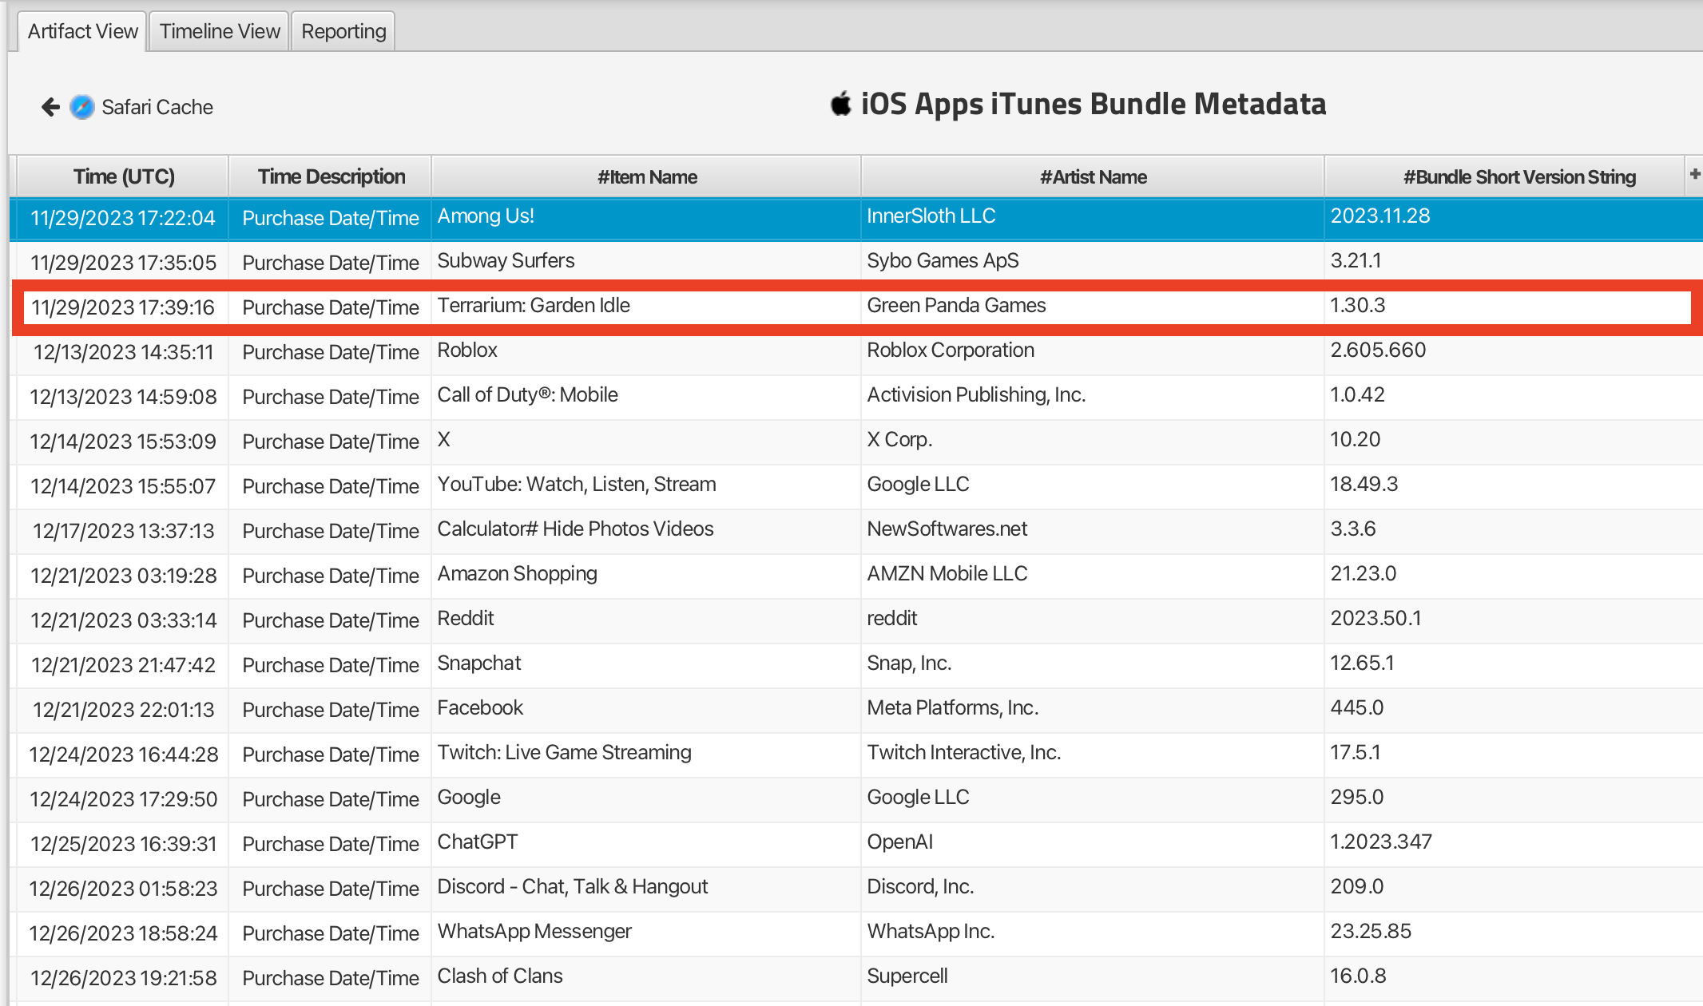Screen dimensions: 1703x1006
Task: Sort by Time (UTC) column header
Action: pos(124,176)
